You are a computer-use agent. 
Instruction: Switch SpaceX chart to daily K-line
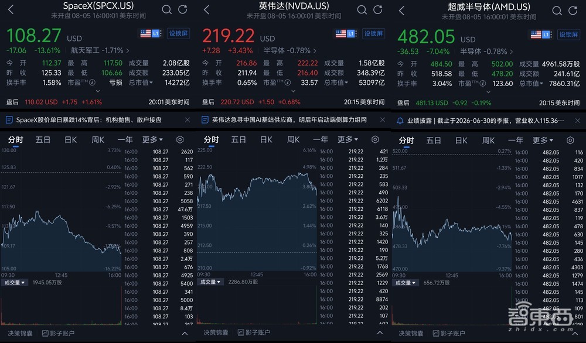(71, 139)
